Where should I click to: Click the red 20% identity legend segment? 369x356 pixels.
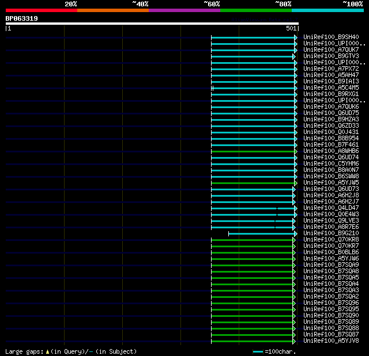(42, 10)
